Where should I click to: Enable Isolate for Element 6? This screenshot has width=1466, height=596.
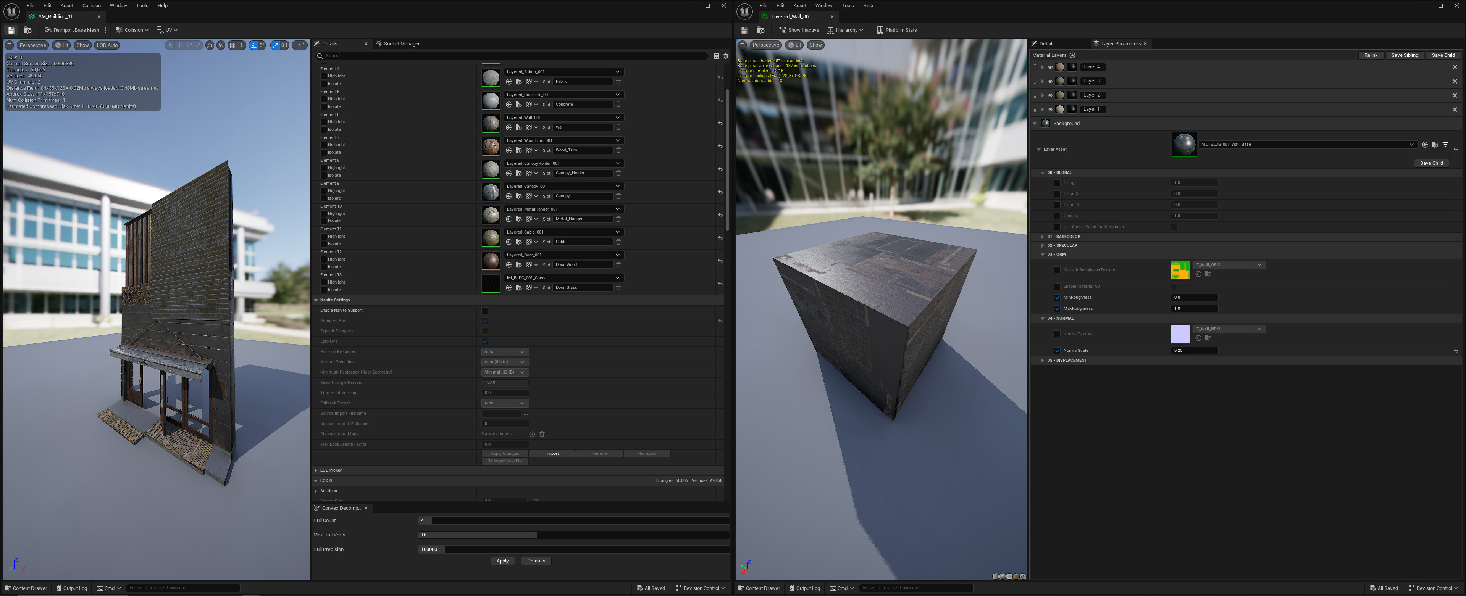pyautogui.click(x=323, y=130)
